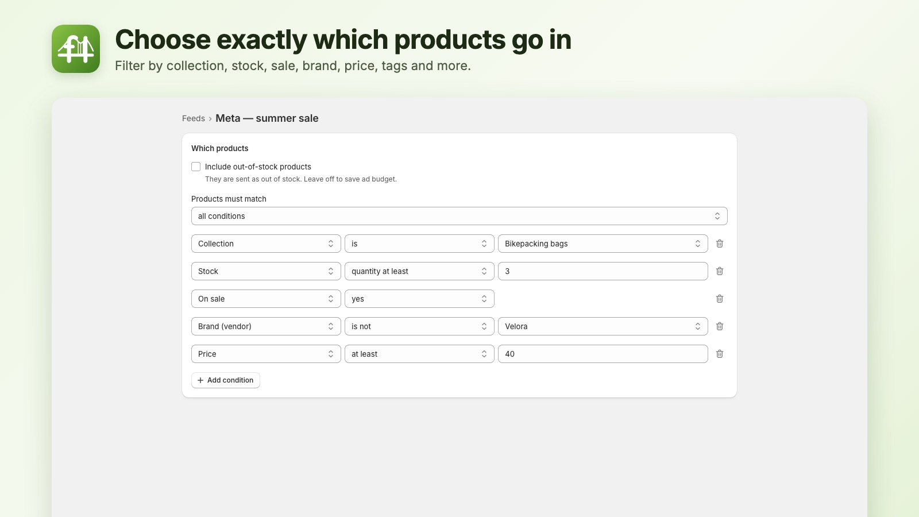Screen dimensions: 919x517
Task: Remove the Brand (vendor) condition
Action: pos(720,326)
